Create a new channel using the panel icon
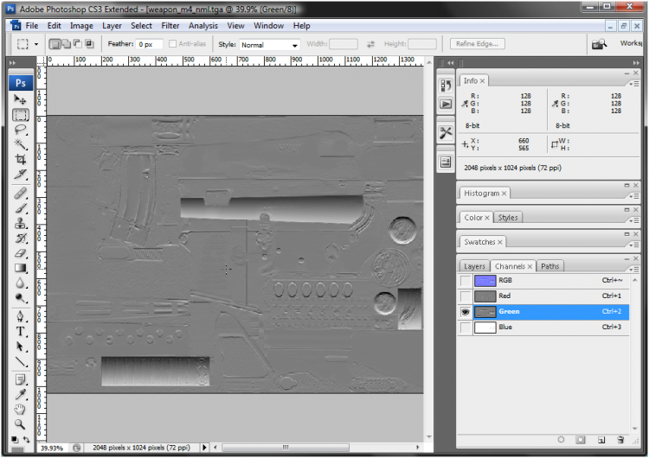 pyautogui.click(x=601, y=440)
